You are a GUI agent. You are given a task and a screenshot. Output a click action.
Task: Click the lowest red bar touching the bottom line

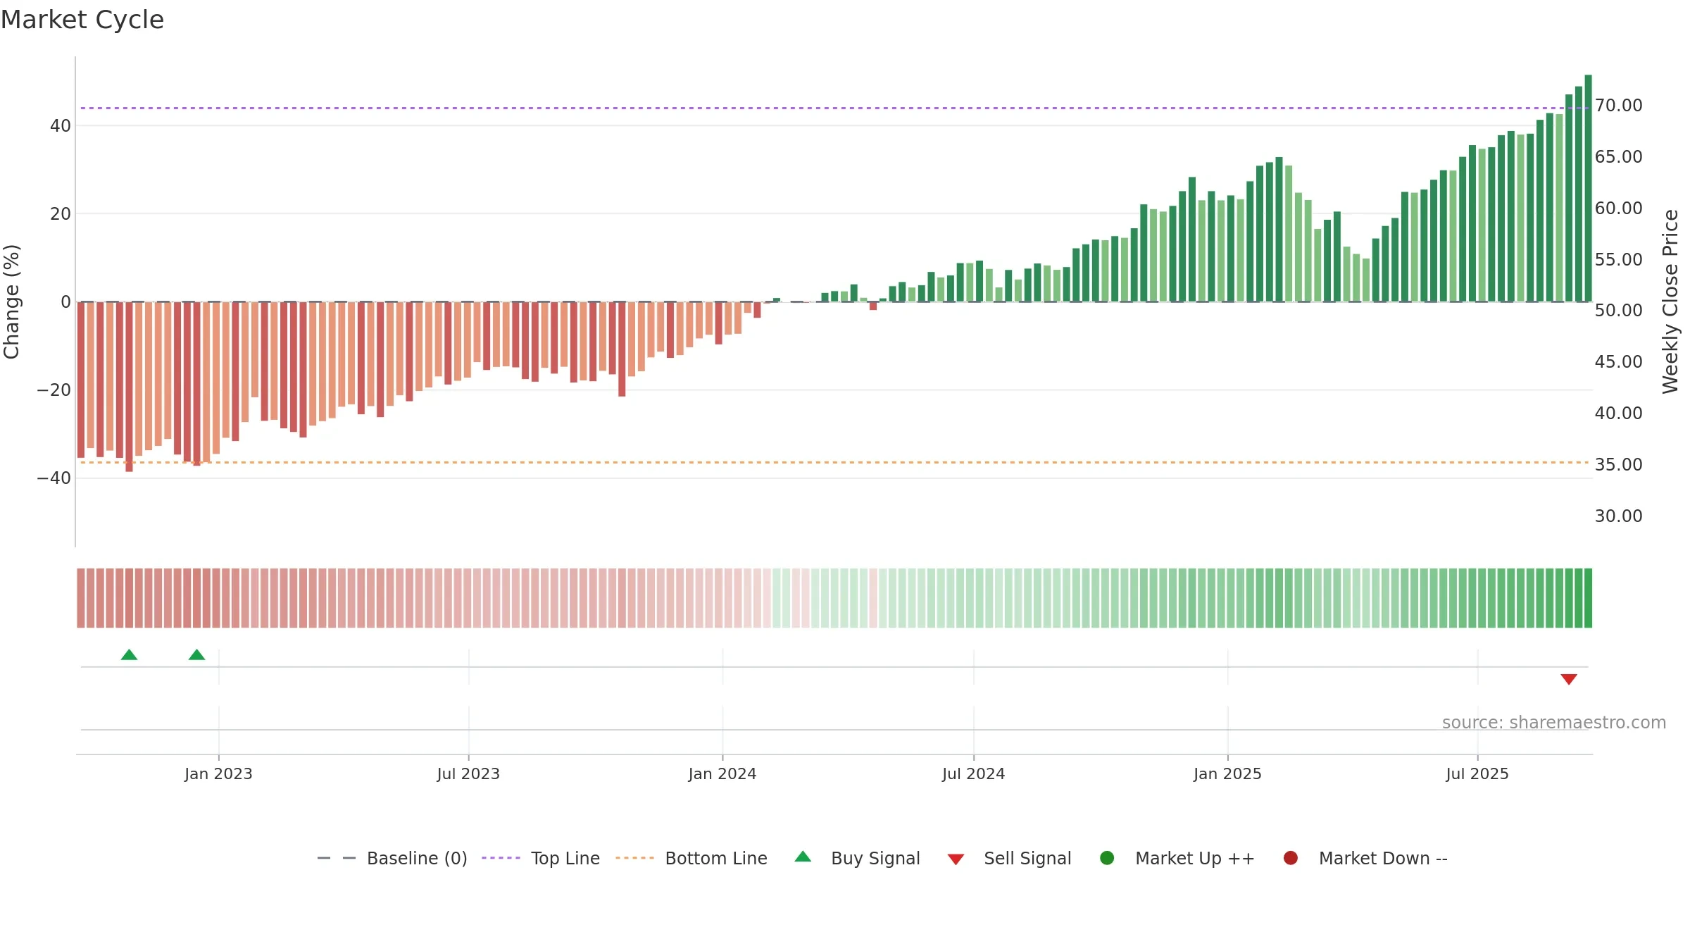[130, 387]
